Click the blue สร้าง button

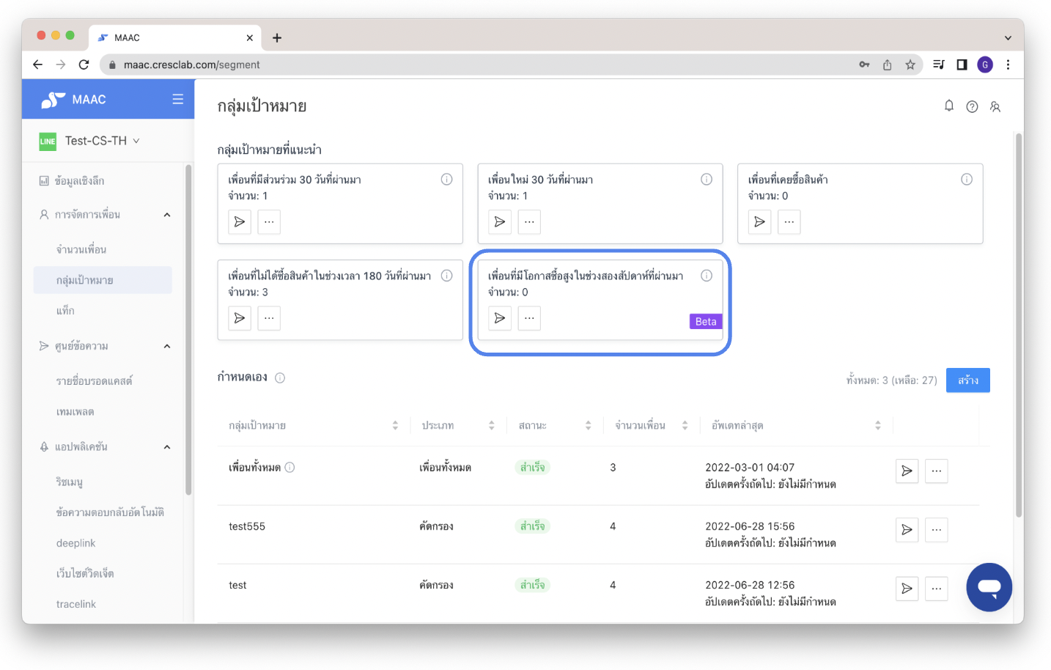coord(967,380)
